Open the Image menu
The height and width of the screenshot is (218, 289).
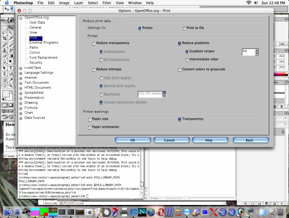[64, 3]
